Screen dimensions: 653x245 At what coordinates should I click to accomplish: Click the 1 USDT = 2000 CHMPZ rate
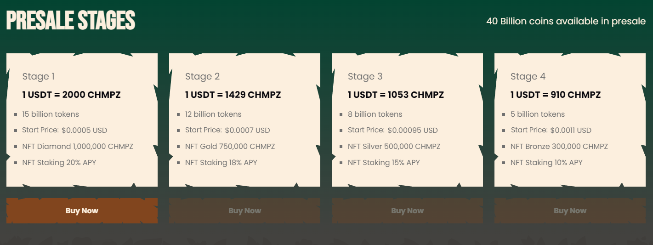pyautogui.click(x=71, y=95)
